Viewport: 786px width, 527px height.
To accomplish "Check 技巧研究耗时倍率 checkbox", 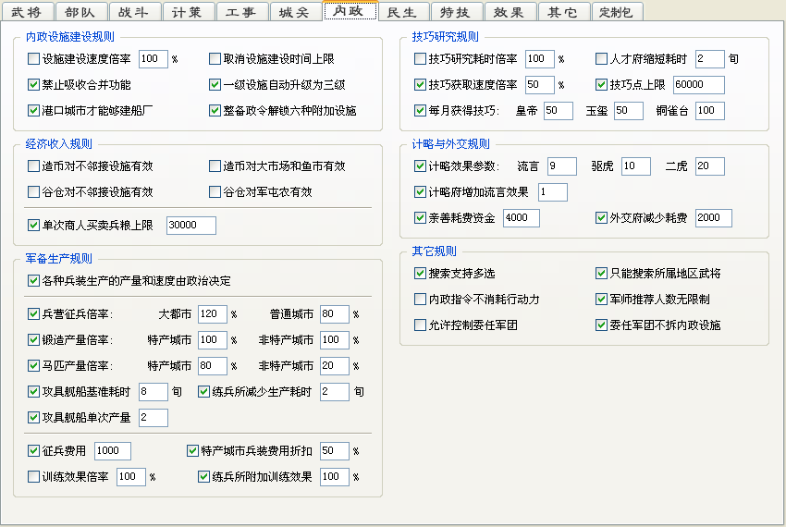I will pos(421,59).
